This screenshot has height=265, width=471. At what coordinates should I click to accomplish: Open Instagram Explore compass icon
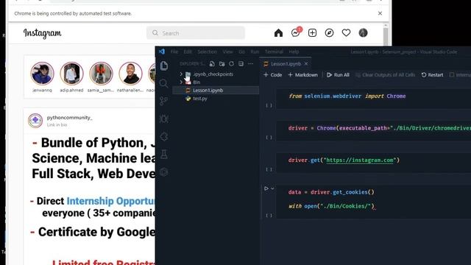tap(329, 33)
